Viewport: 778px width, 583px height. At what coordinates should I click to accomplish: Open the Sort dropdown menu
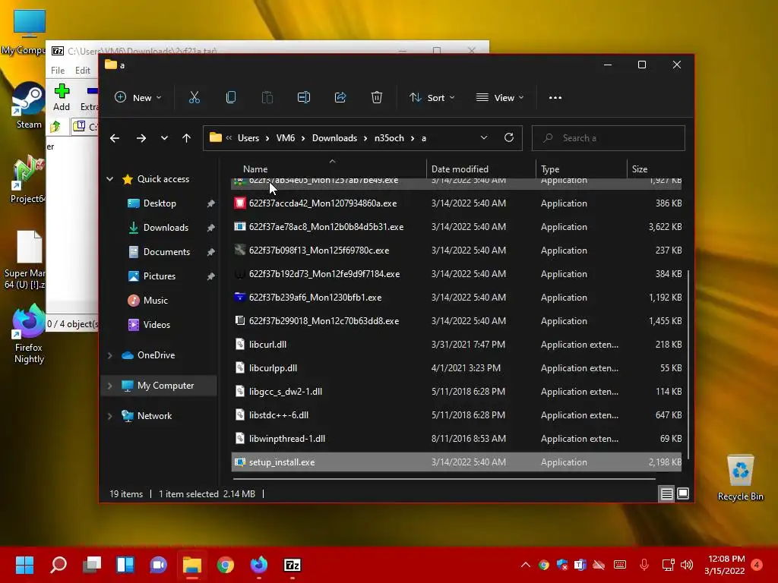point(432,98)
